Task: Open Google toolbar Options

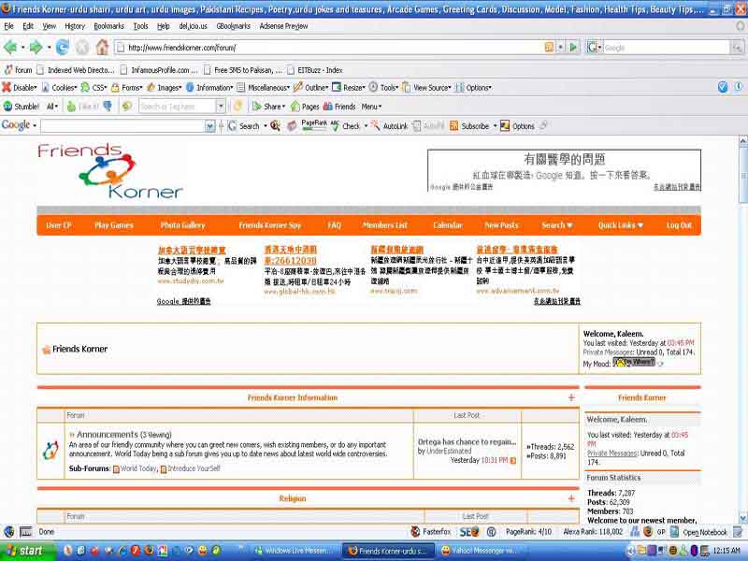Action: click(518, 126)
